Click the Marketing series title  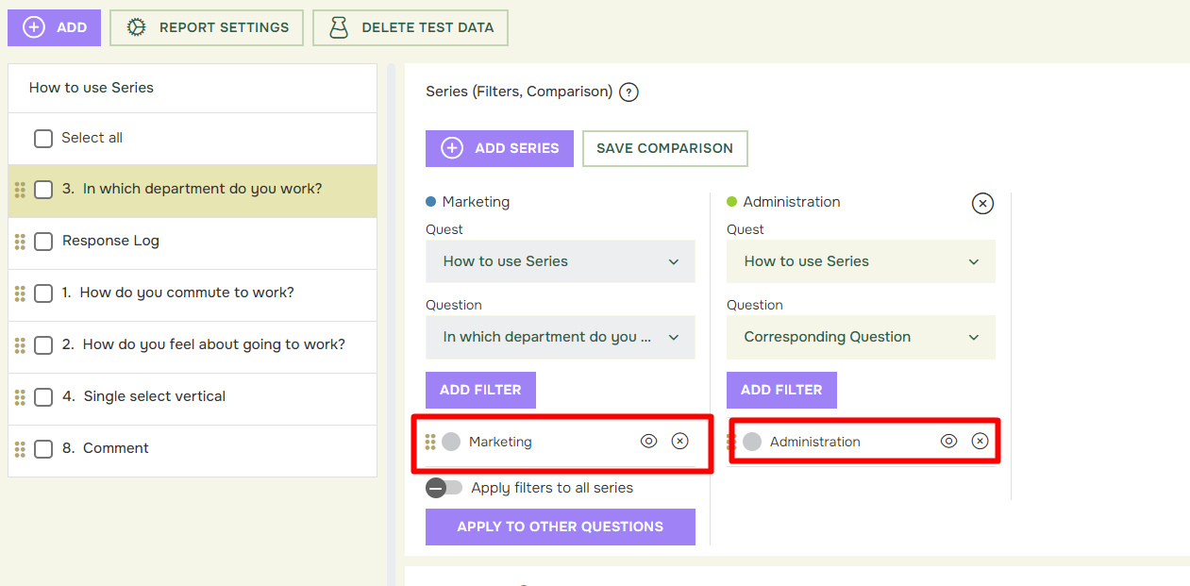click(476, 202)
